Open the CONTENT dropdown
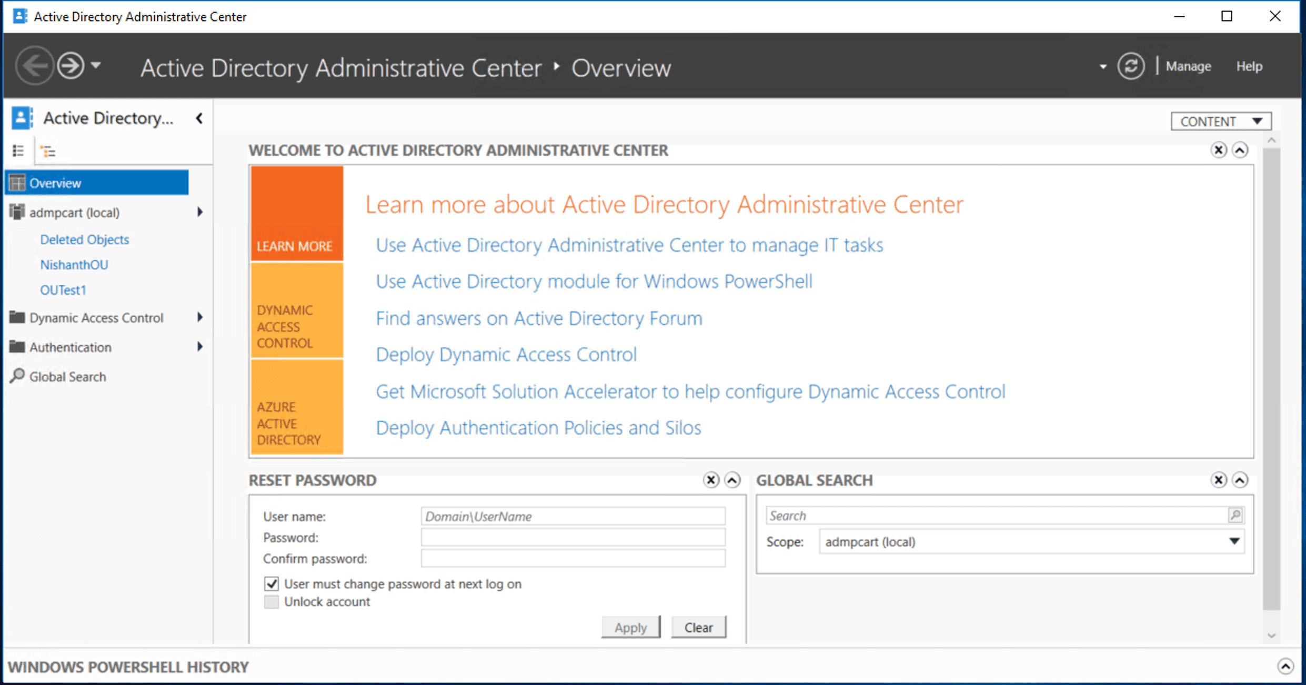 point(1220,121)
